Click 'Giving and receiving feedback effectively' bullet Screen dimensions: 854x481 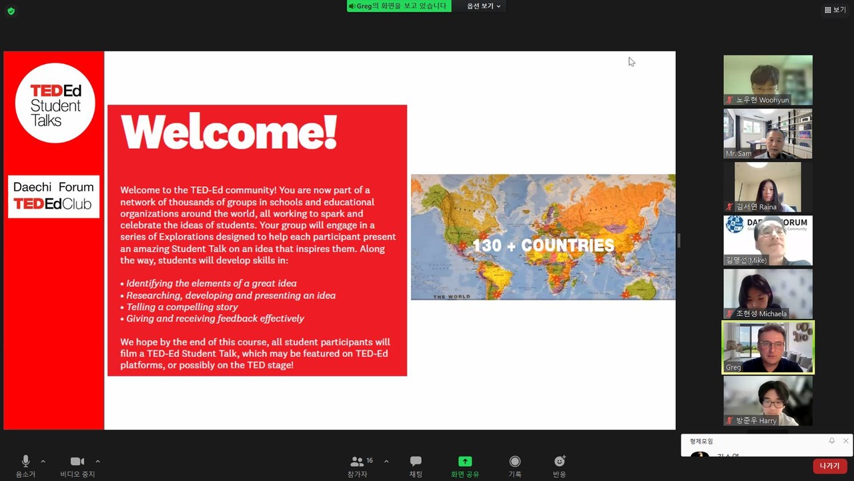[x=212, y=319]
